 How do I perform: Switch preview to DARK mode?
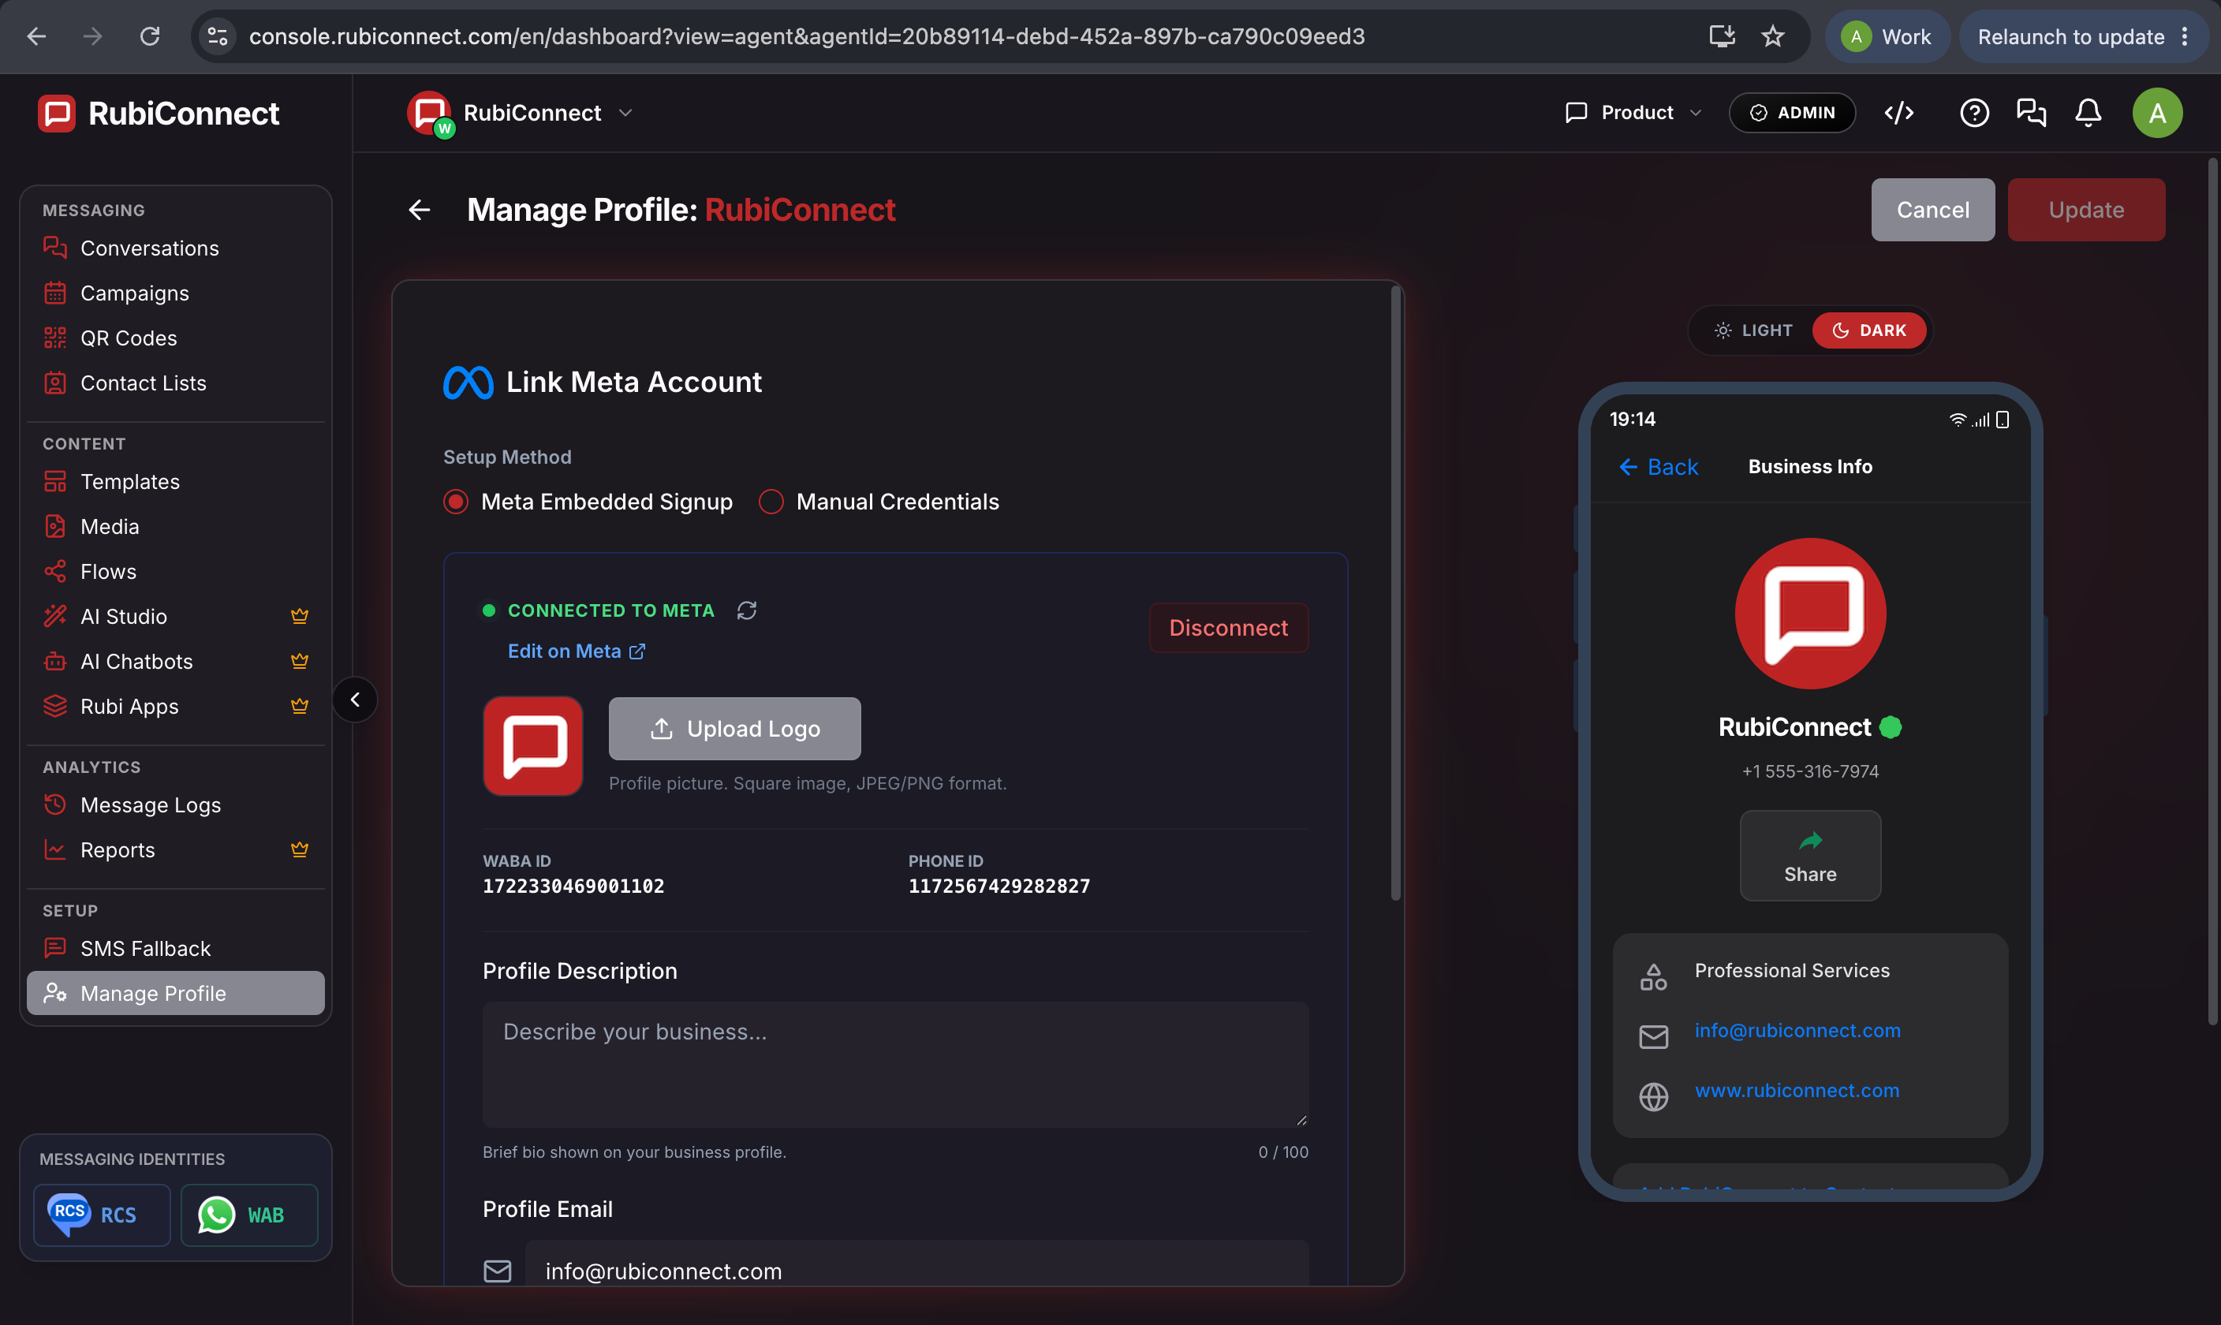(1869, 330)
